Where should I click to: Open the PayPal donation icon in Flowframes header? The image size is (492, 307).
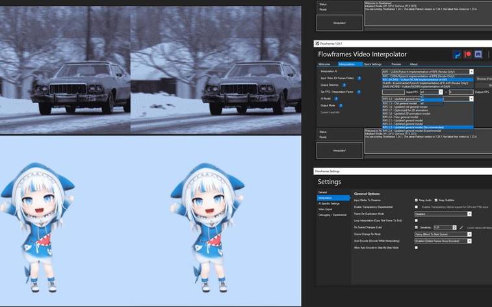pyautogui.click(x=457, y=55)
